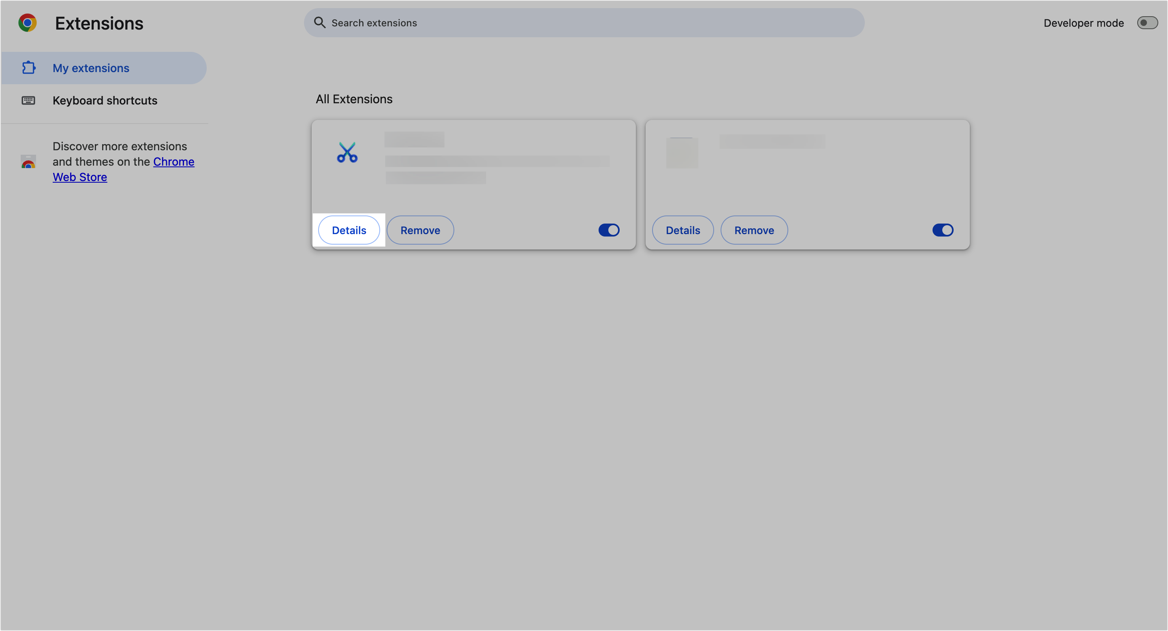Click the magnifying glass in the search bar
The width and height of the screenshot is (1168, 631).
pyautogui.click(x=320, y=22)
